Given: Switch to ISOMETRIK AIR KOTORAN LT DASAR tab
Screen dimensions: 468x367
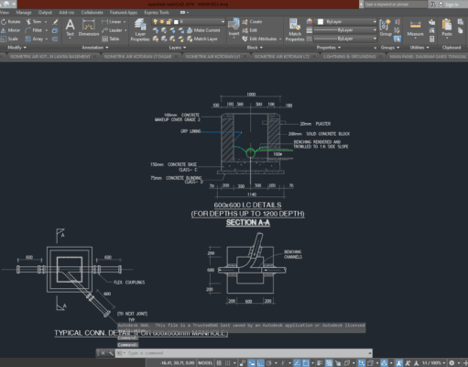Looking at the screenshot, I should (x=137, y=57).
